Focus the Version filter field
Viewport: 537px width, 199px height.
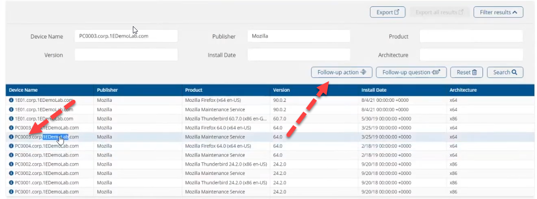click(x=126, y=55)
